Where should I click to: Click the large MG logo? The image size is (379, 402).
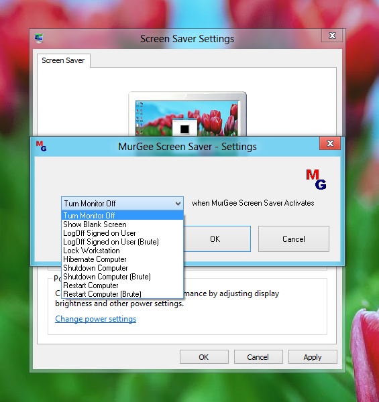(x=316, y=179)
